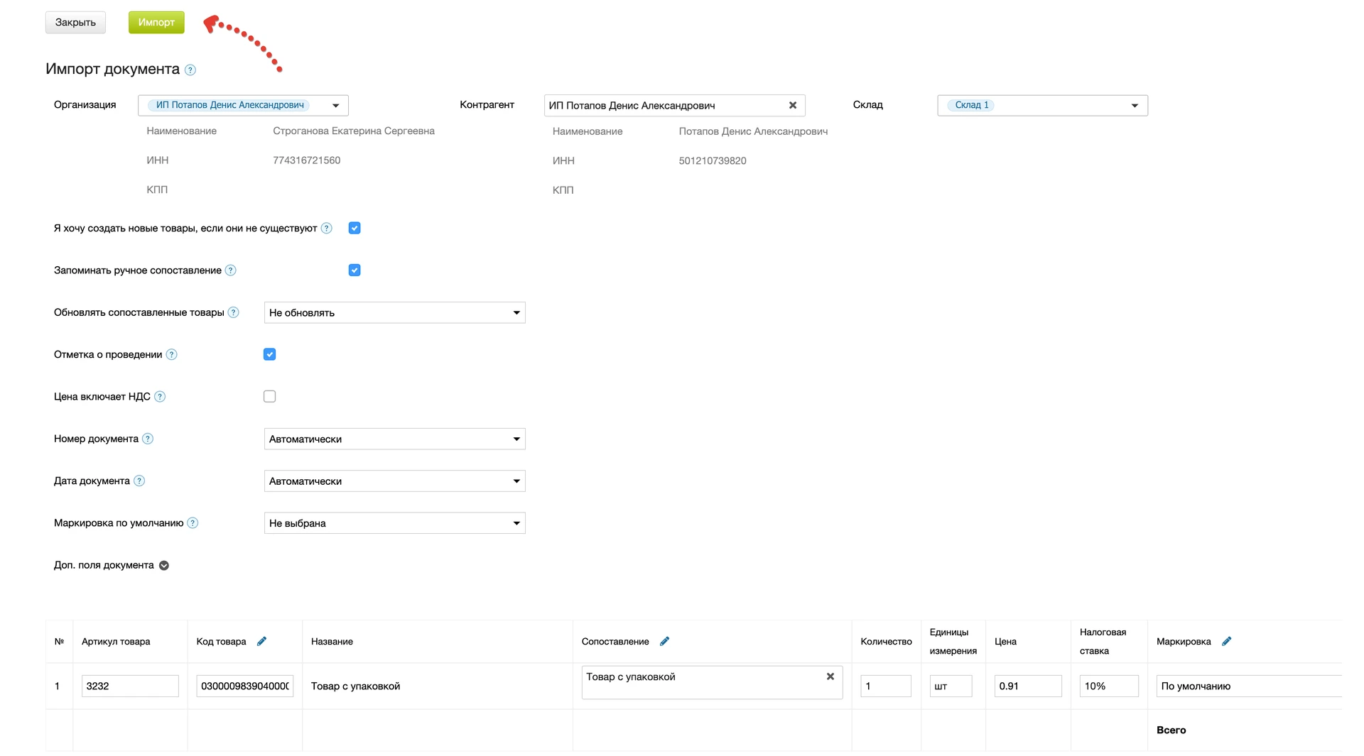Show help for Маркировка по умолчанию
The height and width of the screenshot is (756, 1364).
193,523
